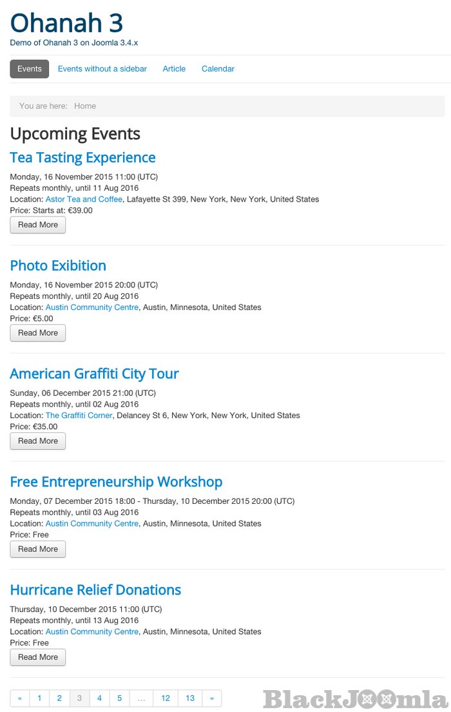Screen dimensions: 451x712
Task: Jump to pagination page 13
Action: click(x=190, y=698)
